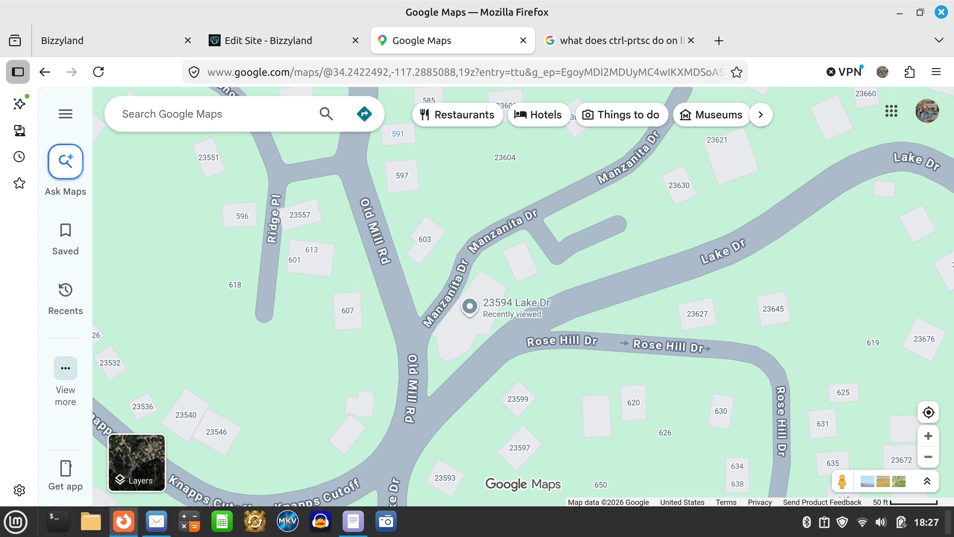The image size is (954, 537).
Task: Click the Firefox account avatar in the toolbar
Action: point(882,72)
